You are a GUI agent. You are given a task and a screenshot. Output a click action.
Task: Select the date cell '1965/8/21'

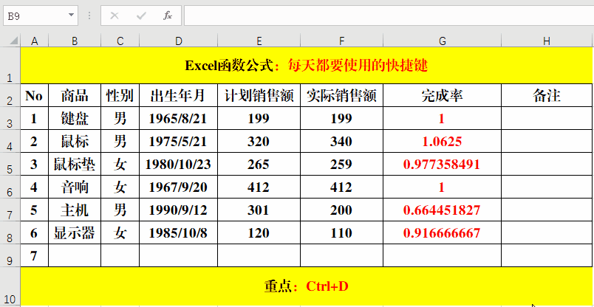179,119
